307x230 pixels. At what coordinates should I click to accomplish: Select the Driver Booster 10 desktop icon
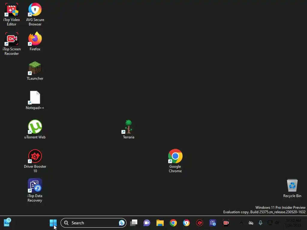coord(35,161)
